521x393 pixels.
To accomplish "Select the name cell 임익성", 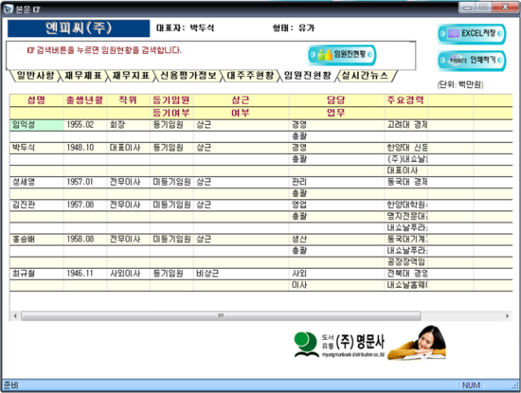I will pyautogui.click(x=37, y=125).
